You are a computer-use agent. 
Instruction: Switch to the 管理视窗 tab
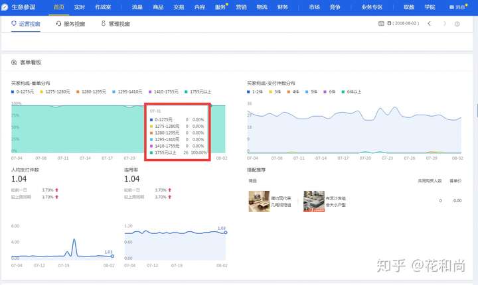[x=119, y=23]
